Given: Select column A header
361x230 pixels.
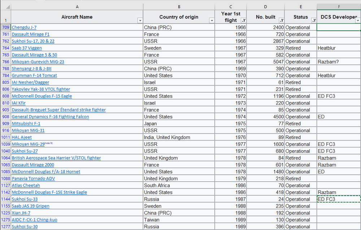Looking at the screenshot, I should click(77, 7).
